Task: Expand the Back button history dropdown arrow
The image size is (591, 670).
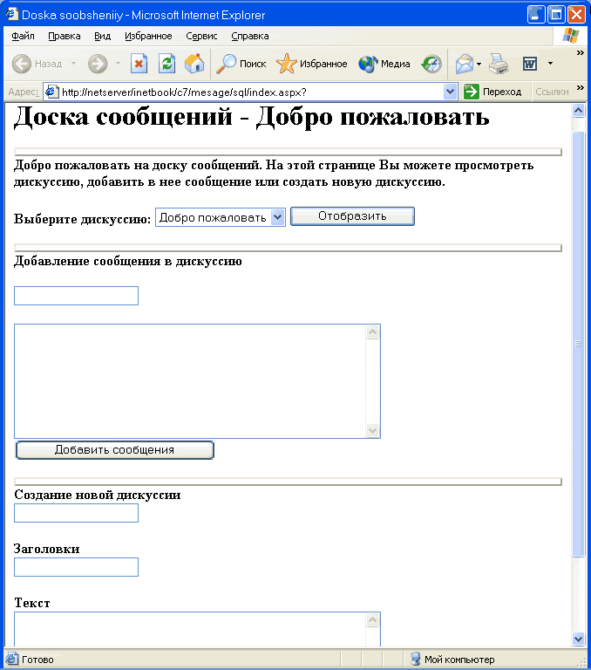Action: (x=73, y=64)
